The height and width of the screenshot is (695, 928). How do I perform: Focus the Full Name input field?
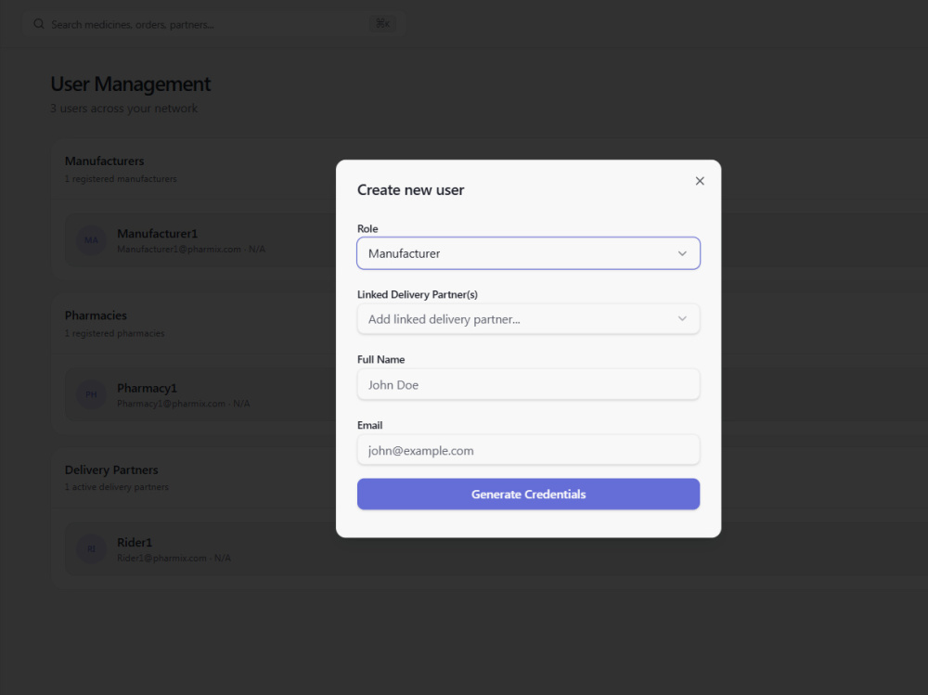(x=529, y=385)
